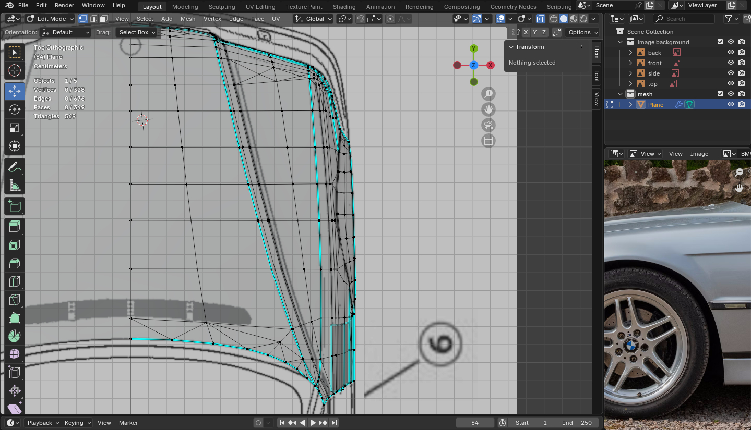Toggle visibility of Plane object
751x430 pixels.
pyautogui.click(x=731, y=105)
